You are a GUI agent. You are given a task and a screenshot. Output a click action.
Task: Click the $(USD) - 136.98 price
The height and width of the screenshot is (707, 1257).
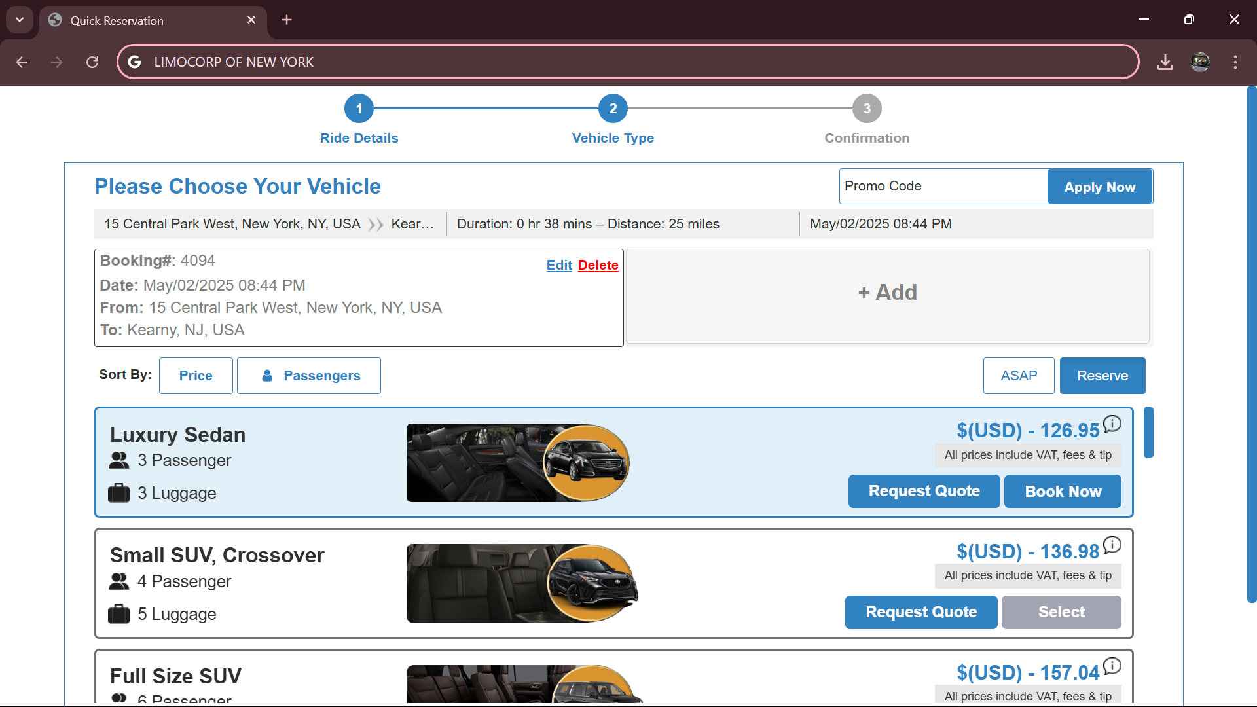[1028, 552]
